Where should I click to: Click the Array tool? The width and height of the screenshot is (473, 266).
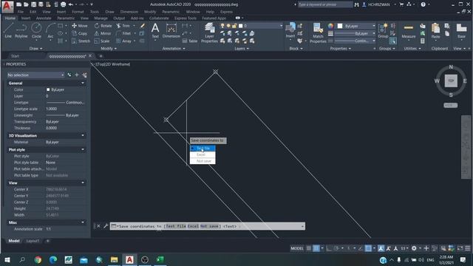124,41
